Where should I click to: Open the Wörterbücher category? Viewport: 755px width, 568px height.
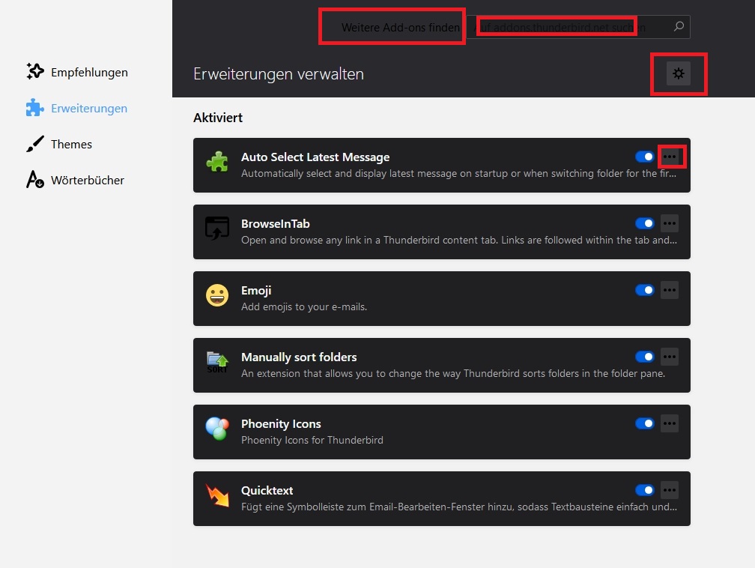[88, 180]
